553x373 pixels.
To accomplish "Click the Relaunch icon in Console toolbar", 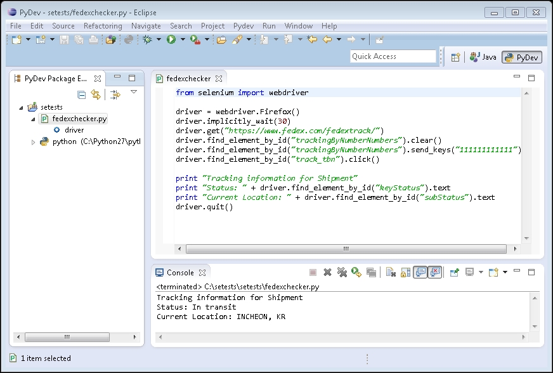I will click(x=356, y=272).
